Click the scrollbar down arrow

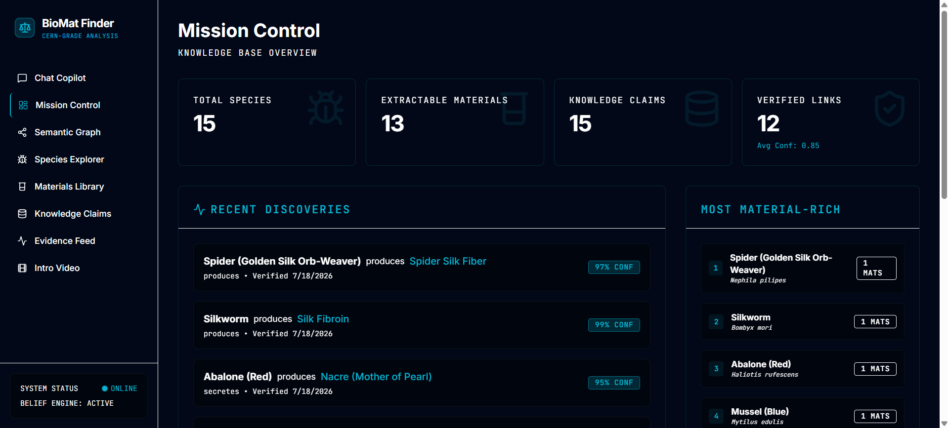pyautogui.click(x=944, y=424)
